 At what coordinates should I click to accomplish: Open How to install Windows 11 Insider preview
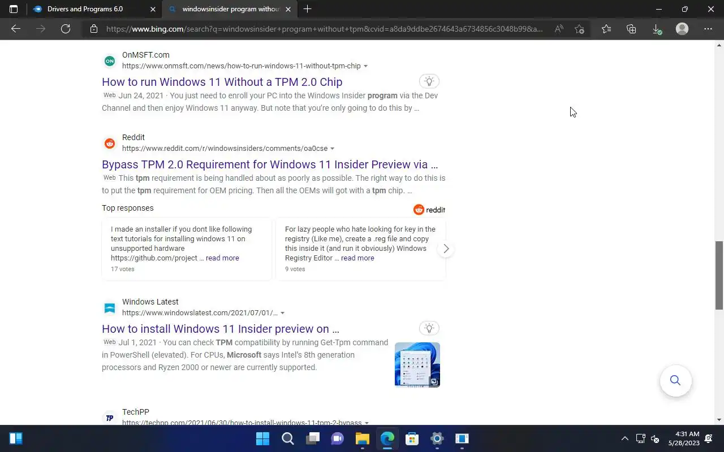221,329
